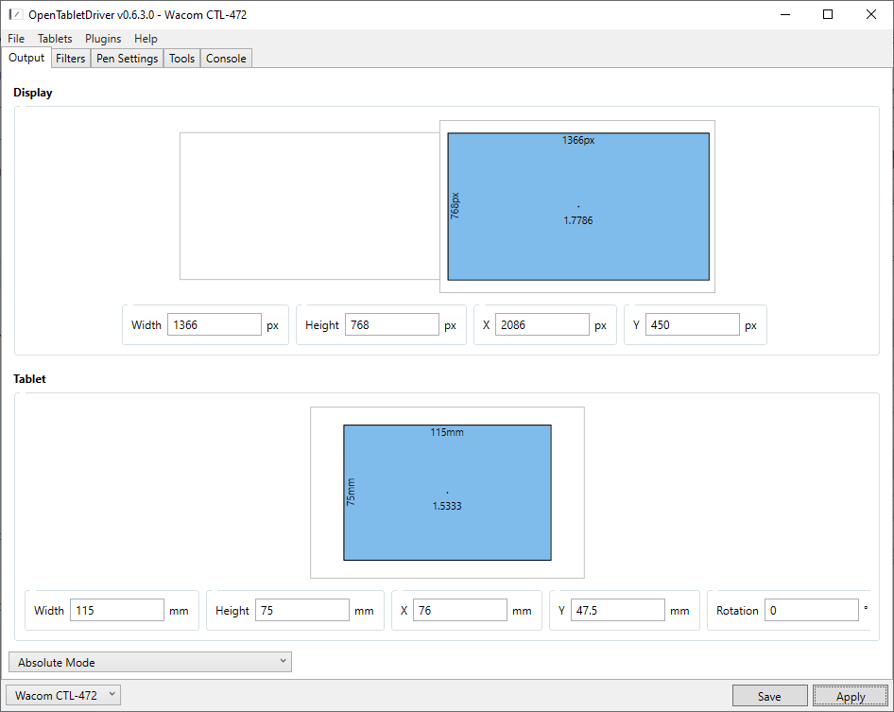The width and height of the screenshot is (894, 712).
Task: Switch to the Tools tab
Action: point(181,59)
